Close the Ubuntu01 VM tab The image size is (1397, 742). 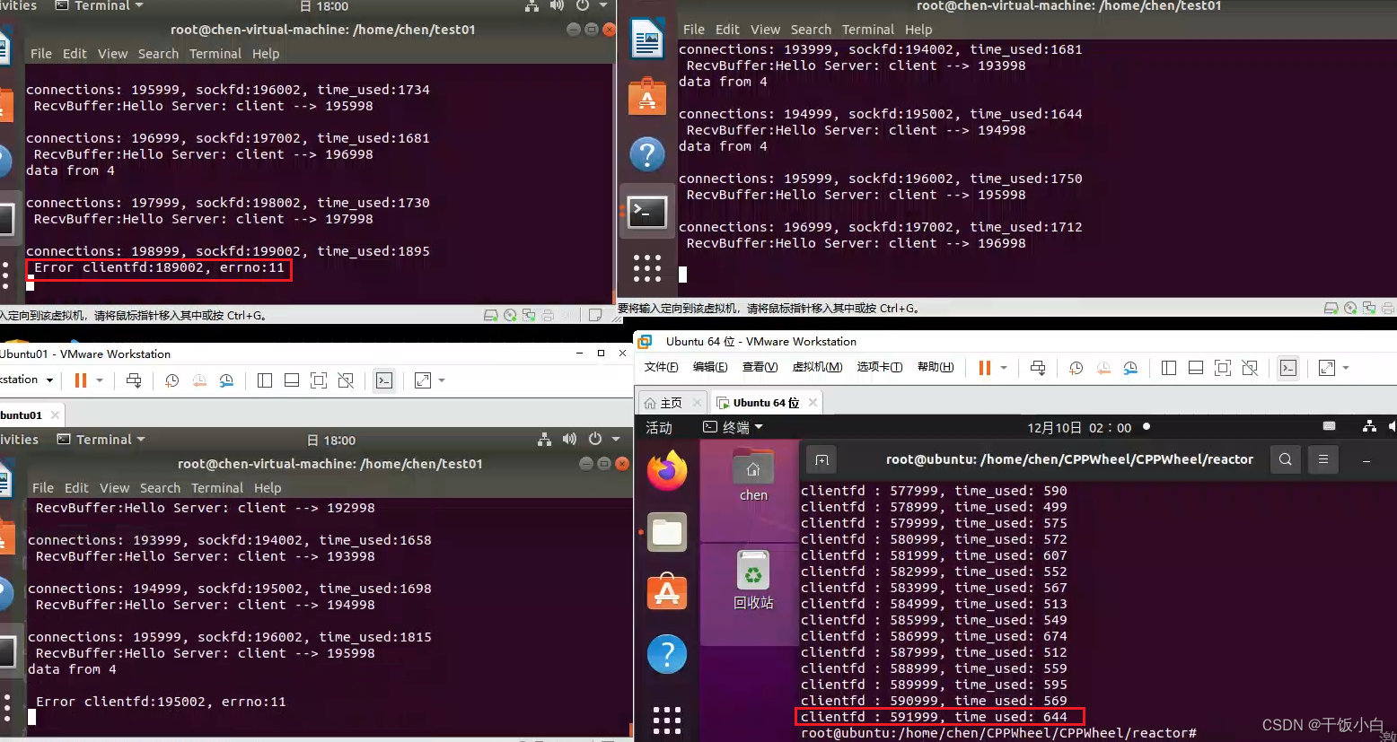point(55,415)
